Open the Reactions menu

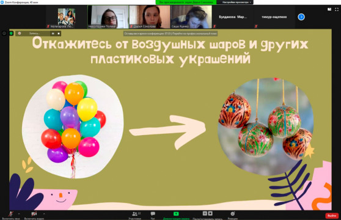233,214
